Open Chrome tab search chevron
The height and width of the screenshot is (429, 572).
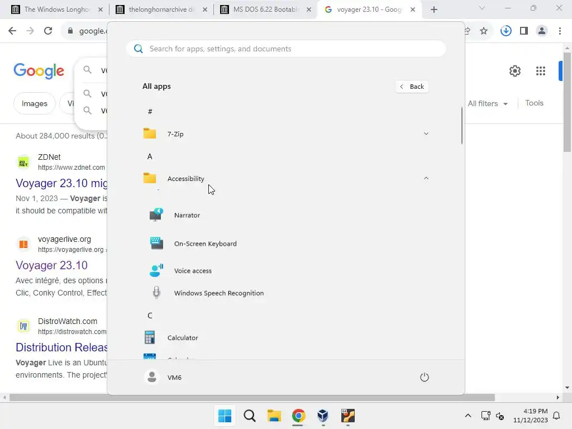coord(482,8)
